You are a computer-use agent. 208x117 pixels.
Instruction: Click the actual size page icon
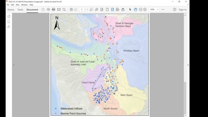point(102,9)
